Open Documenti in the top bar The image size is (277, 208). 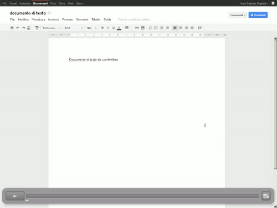point(40,3)
